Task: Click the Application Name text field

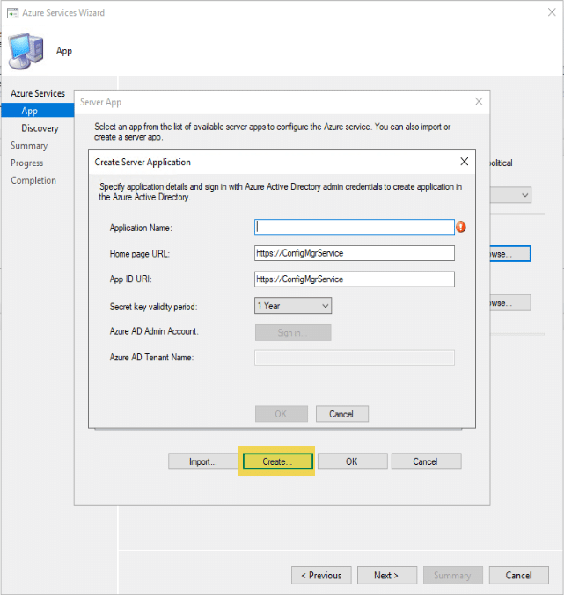Action: tap(354, 227)
